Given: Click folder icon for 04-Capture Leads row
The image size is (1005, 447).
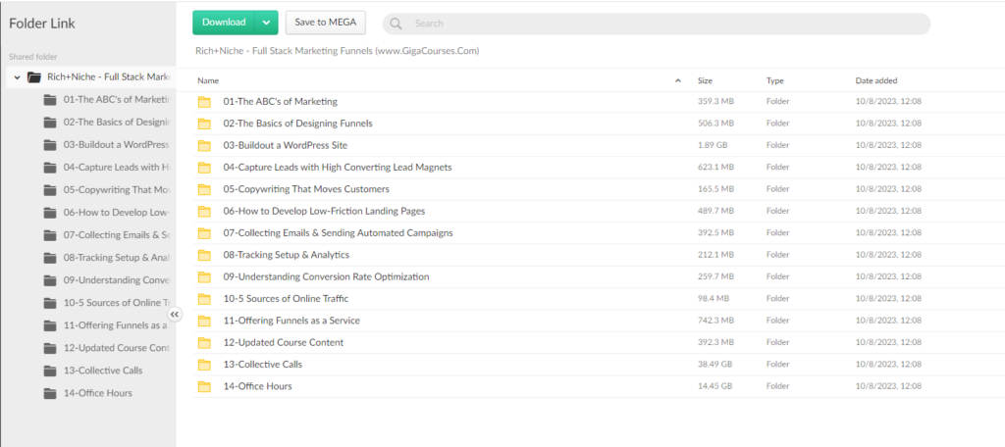Looking at the screenshot, I should click(x=204, y=168).
